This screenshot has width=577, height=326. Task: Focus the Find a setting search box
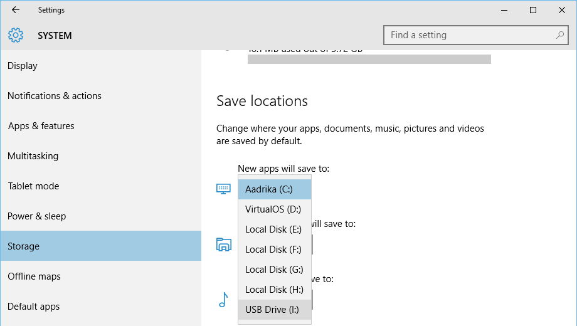tap(476, 35)
